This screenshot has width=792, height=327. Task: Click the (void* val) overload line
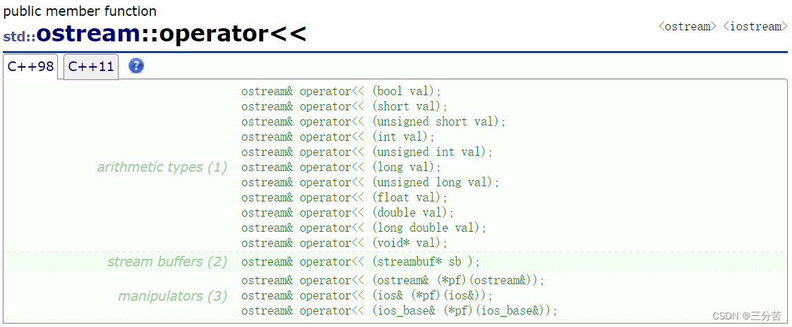(344, 243)
